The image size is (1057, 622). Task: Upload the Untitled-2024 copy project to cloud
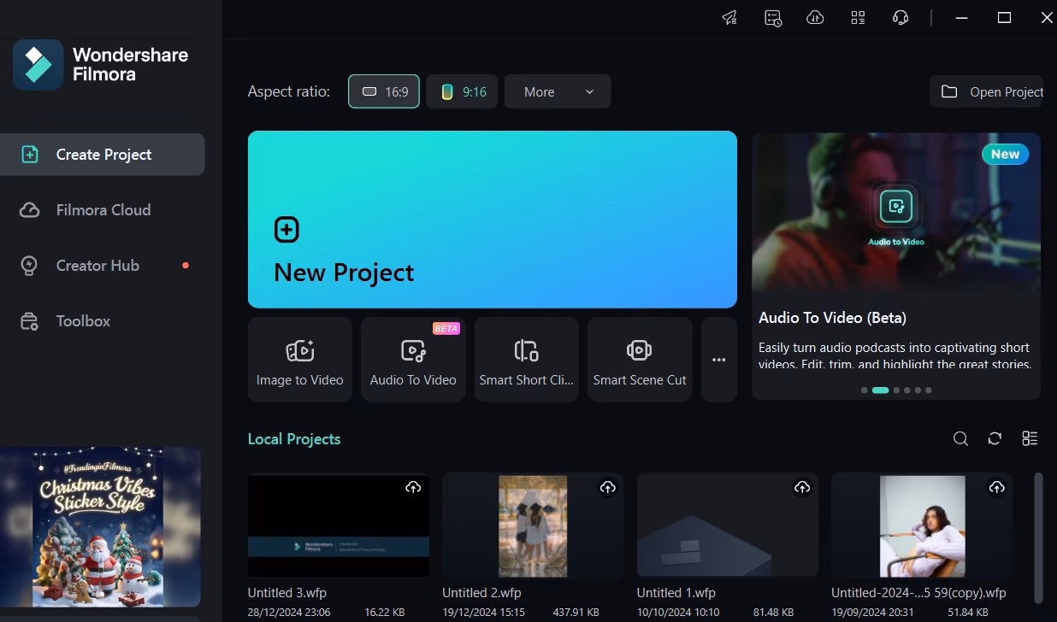997,487
